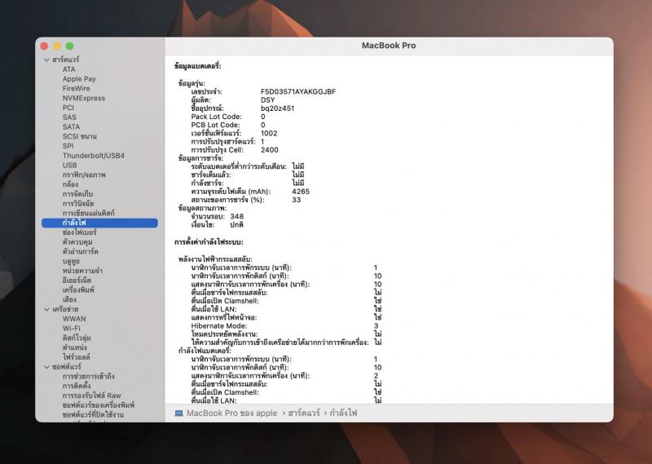
Task: Minimize window with yellow button
Action: click(57, 46)
